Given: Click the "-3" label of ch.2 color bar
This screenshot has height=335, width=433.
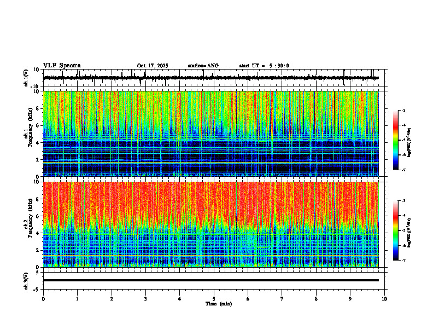Looking at the screenshot, I should [x=403, y=201].
